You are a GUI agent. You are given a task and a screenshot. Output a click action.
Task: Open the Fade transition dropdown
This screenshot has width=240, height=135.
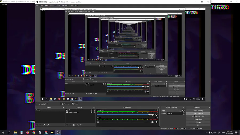171,111
